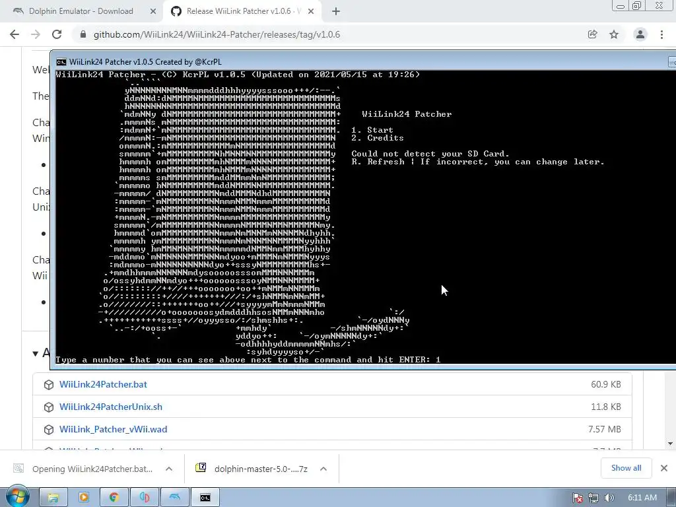676x507 pixels.
Task: Click the command window title bar icon
Action: coord(61,62)
